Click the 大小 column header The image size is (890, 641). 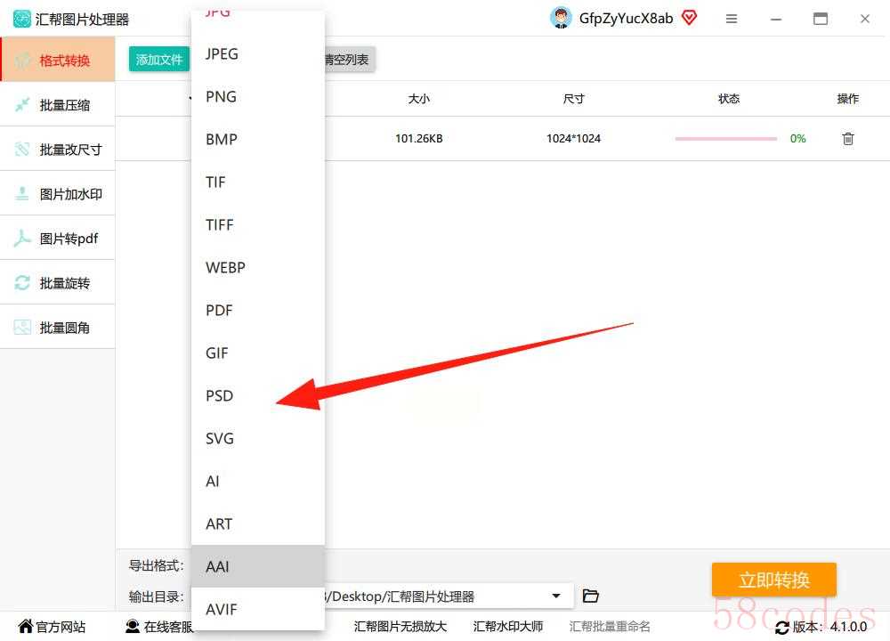pos(419,99)
